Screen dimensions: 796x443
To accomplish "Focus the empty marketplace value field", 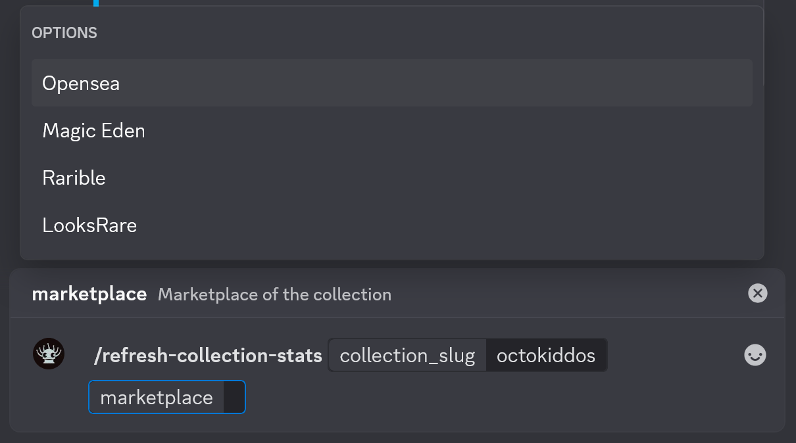I will [234, 398].
